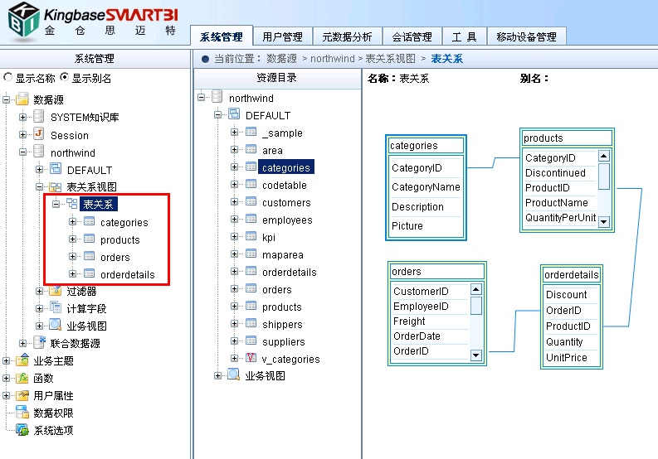Viewport: 658px width, 459px height.
Task: Open the 元数据分析 tab
Action: click(347, 37)
